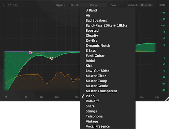The width and height of the screenshot is (169, 129).
Task: Choose the Air preset
Action: [107, 15]
